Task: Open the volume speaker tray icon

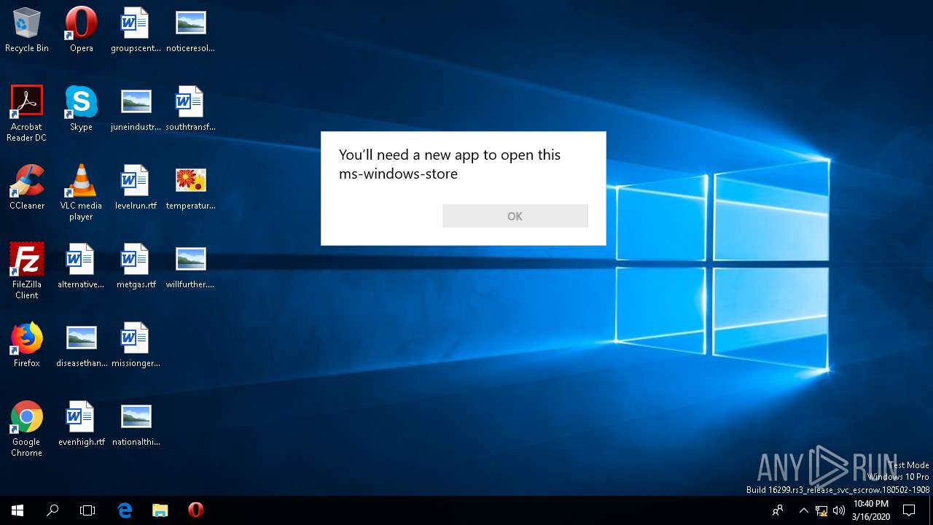Action: (x=839, y=510)
